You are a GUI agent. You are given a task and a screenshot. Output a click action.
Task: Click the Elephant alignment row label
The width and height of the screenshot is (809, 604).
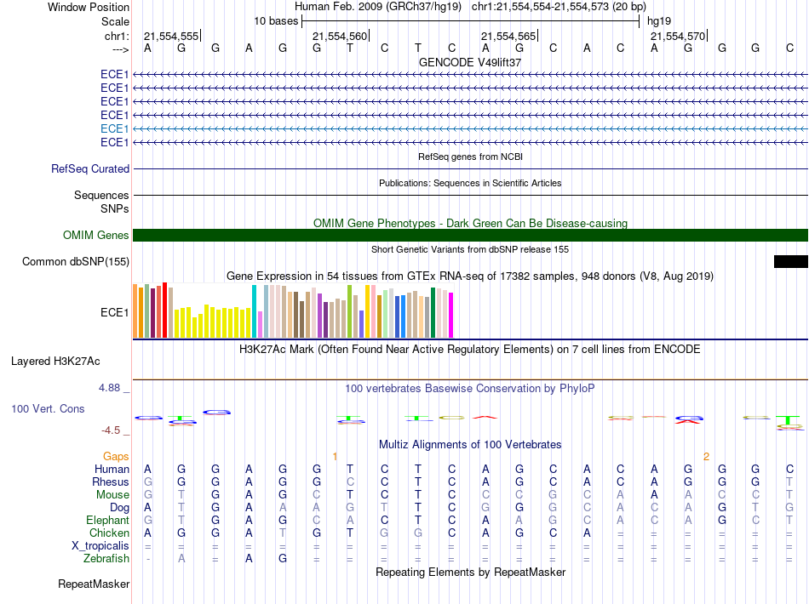pyautogui.click(x=107, y=520)
